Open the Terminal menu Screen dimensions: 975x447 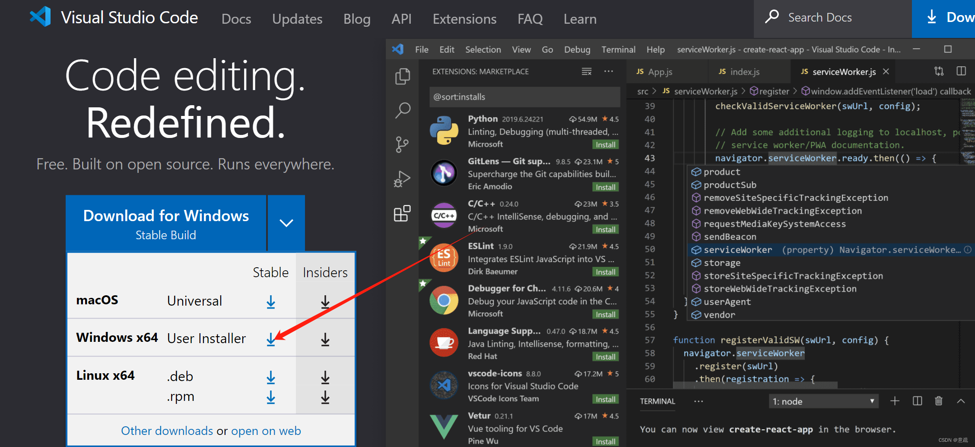click(x=618, y=50)
